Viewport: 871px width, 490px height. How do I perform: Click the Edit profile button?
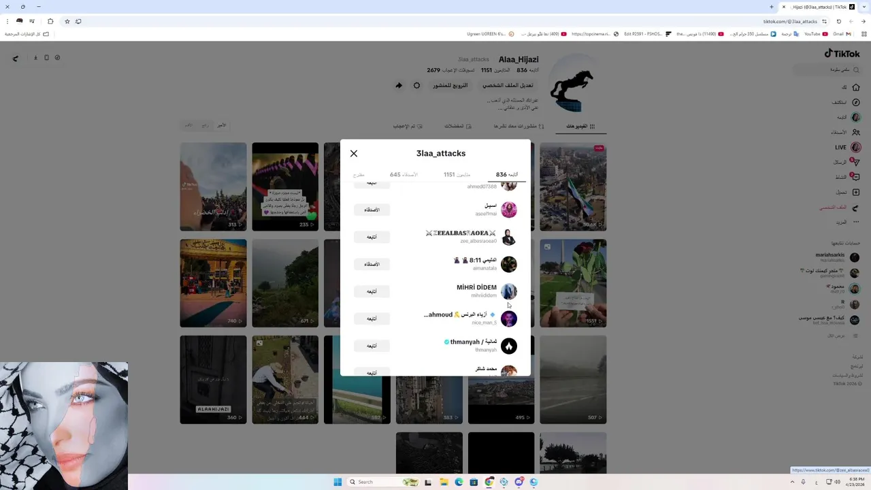(x=508, y=86)
